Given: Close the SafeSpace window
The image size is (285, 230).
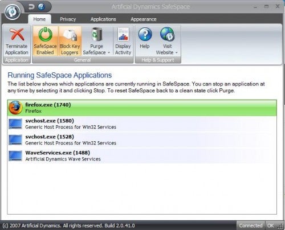Looking at the screenshot, I should click(x=278, y=6).
